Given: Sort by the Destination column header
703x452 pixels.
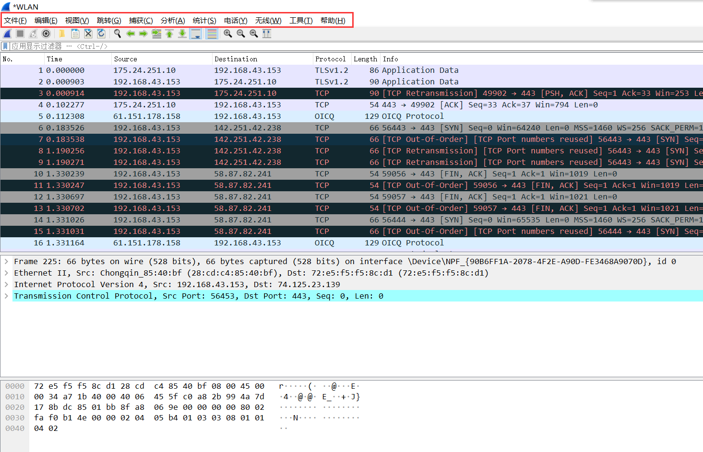Looking at the screenshot, I should (x=262, y=59).
